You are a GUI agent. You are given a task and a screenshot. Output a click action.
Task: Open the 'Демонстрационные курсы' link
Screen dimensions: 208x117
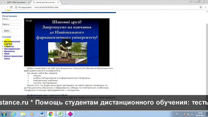click(13, 57)
